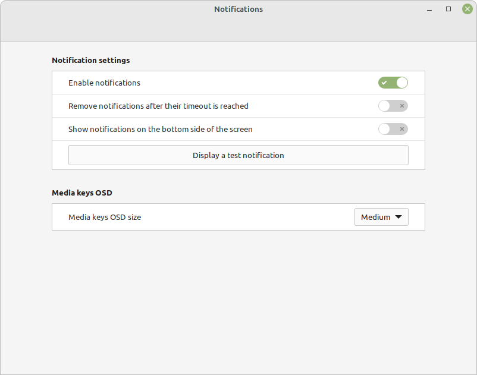The image size is (477, 375).
Task: Click the Notification settings heading
Action: tap(90, 60)
